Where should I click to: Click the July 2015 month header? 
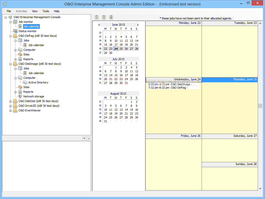pos(118,59)
